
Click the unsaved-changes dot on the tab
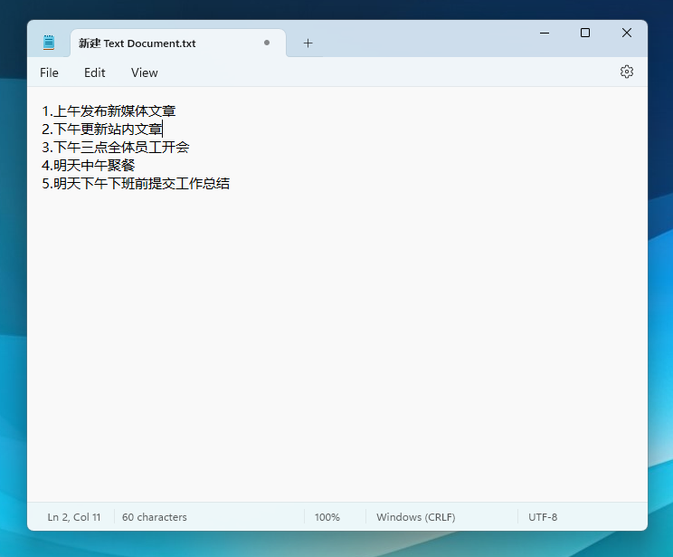pyautogui.click(x=267, y=43)
